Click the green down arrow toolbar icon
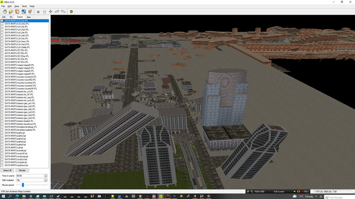355x199 pixels. click(x=71, y=12)
